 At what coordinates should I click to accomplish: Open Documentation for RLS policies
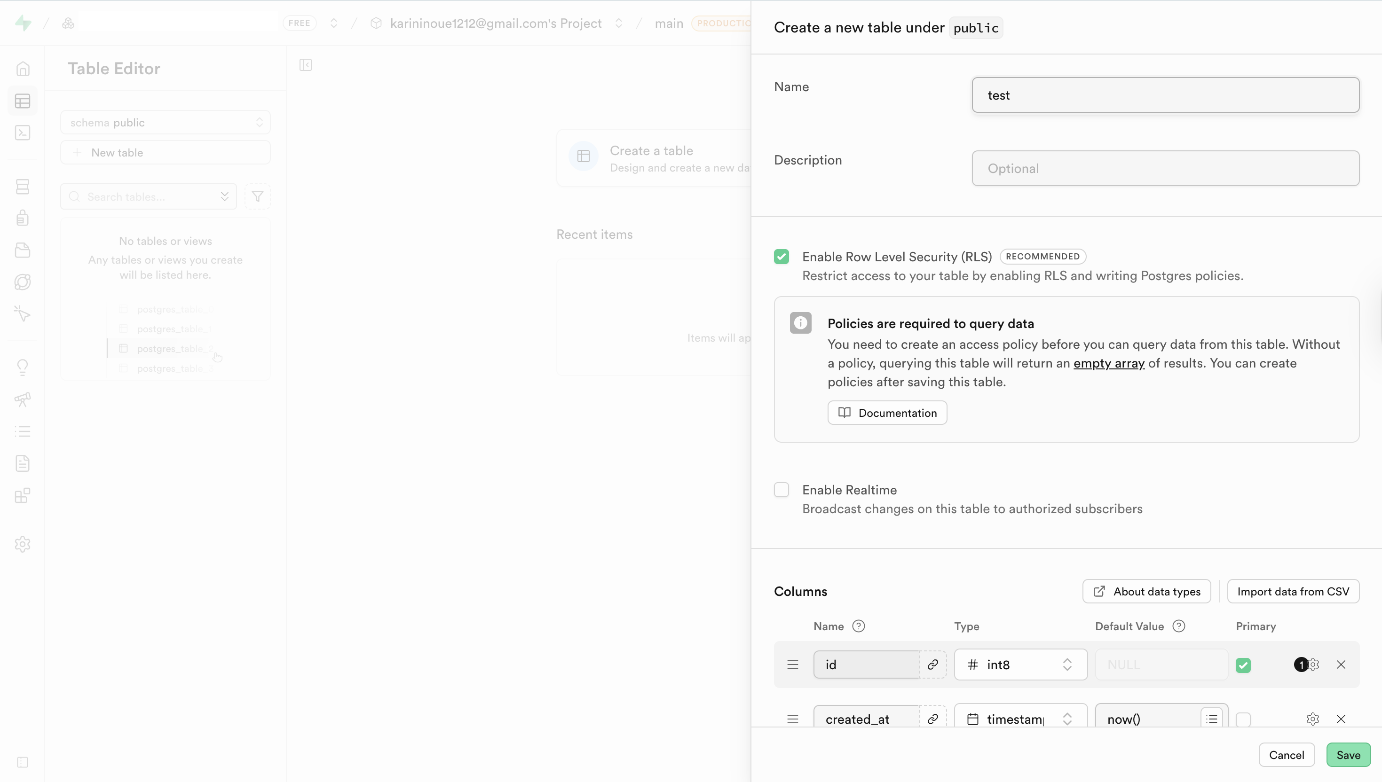pyautogui.click(x=887, y=413)
